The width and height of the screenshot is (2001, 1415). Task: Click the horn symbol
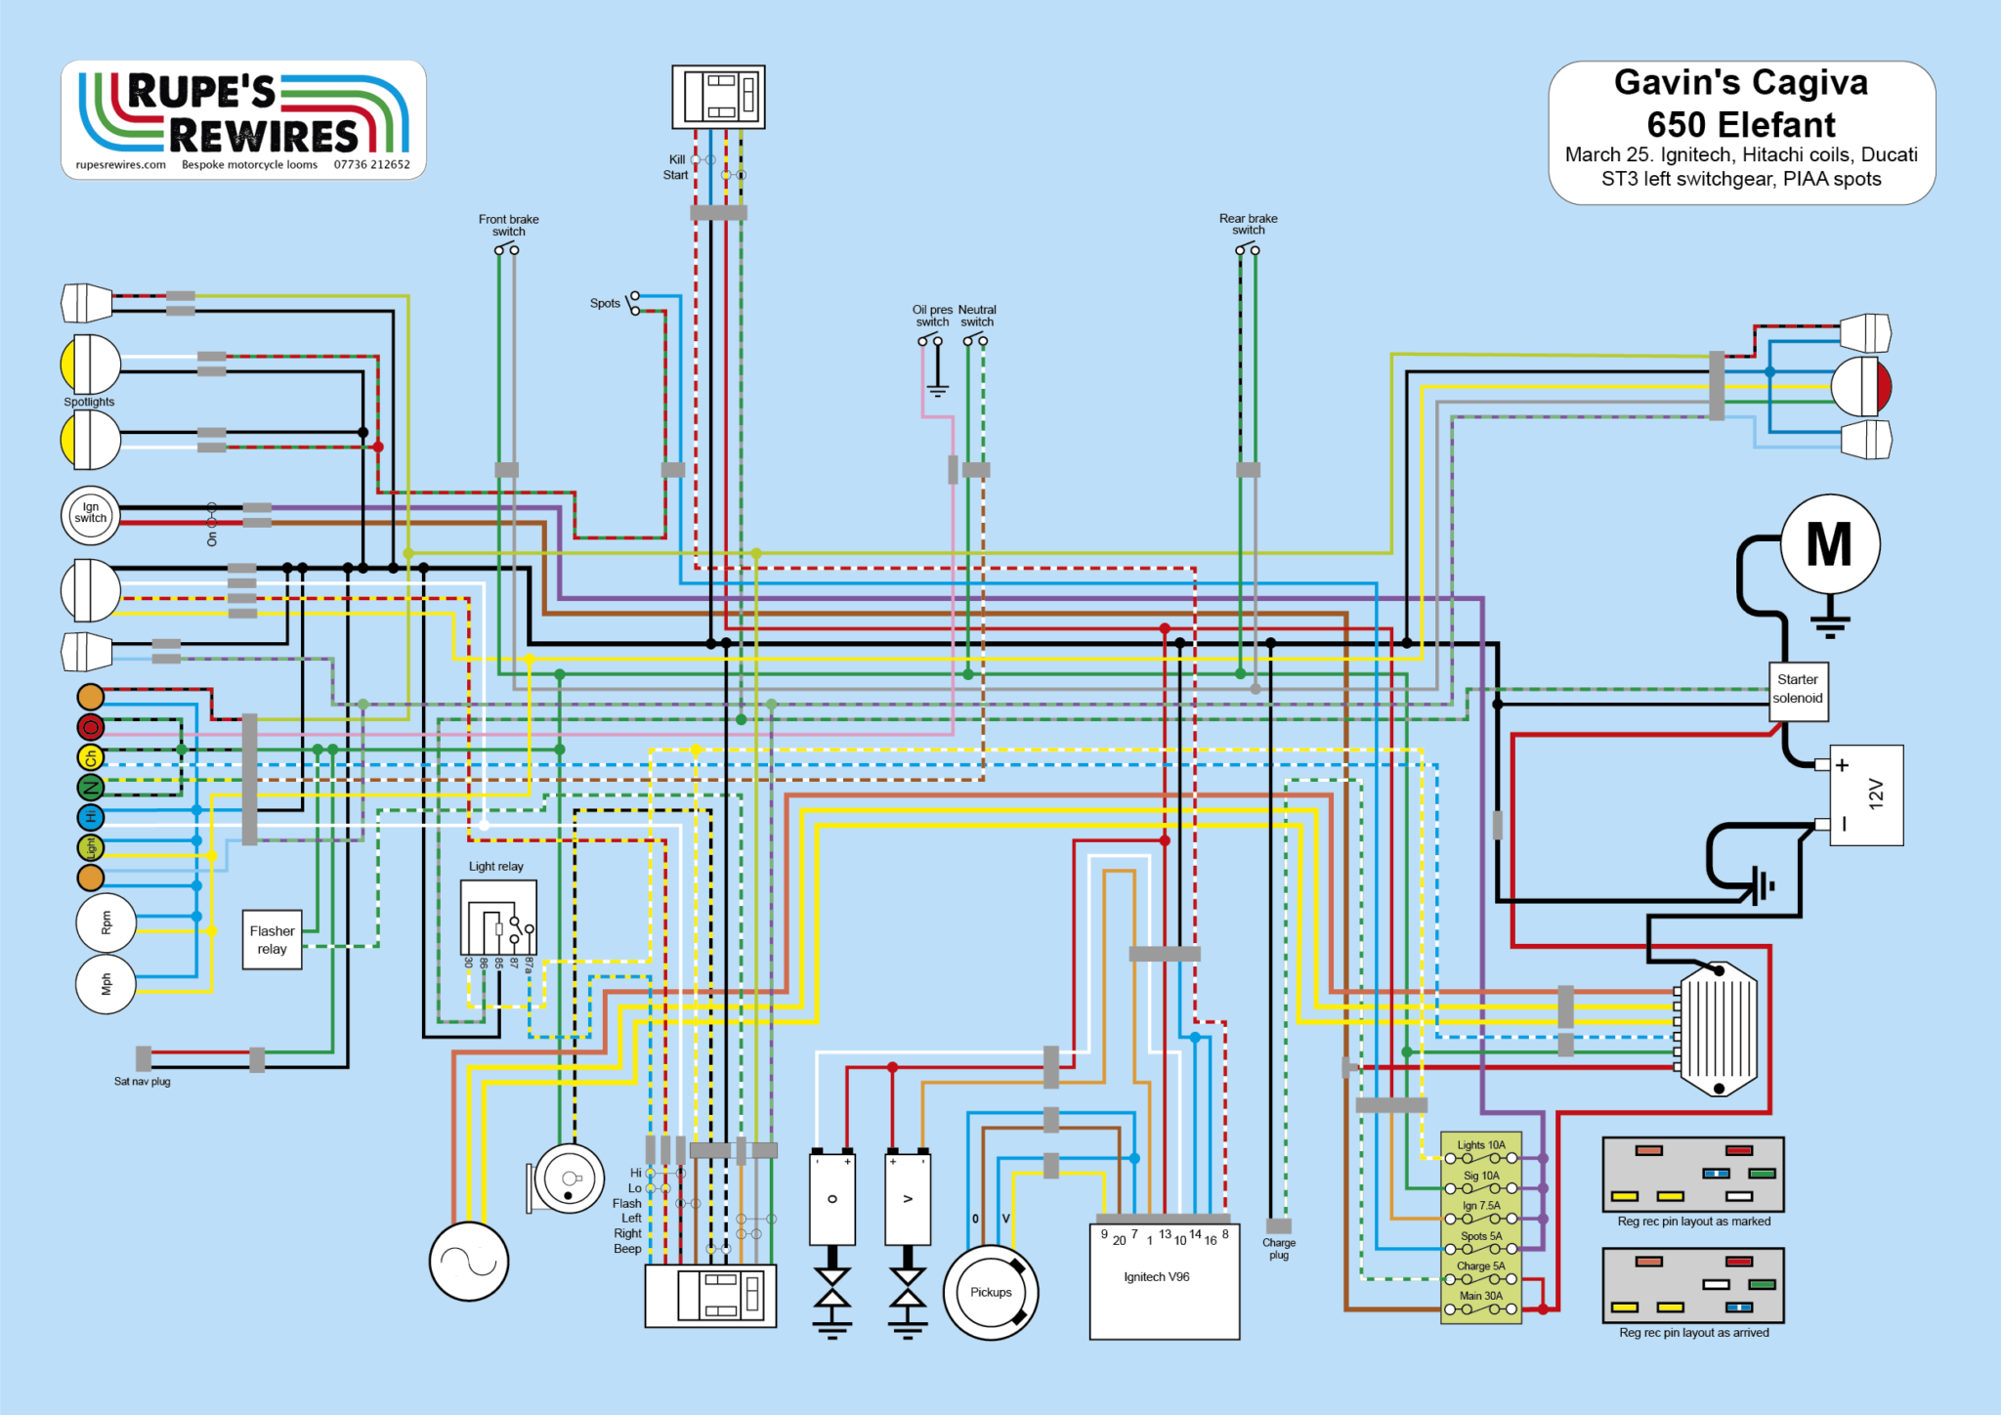coord(569,1179)
